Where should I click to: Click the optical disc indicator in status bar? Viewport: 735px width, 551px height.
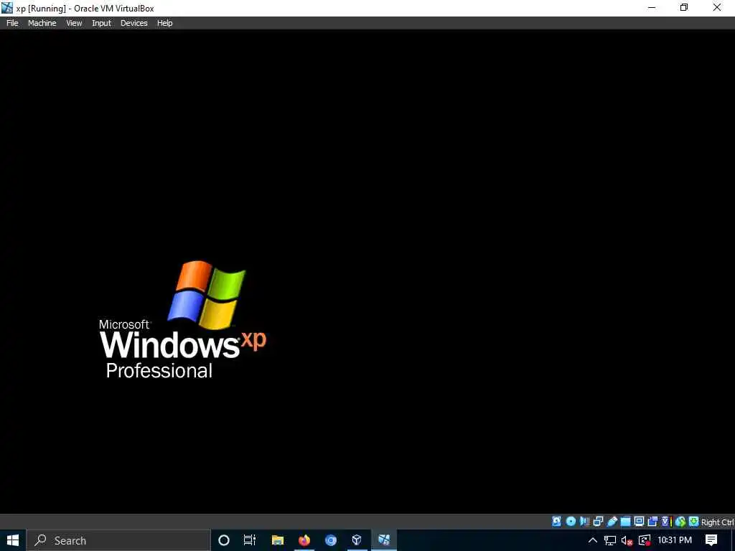pyautogui.click(x=571, y=521)
